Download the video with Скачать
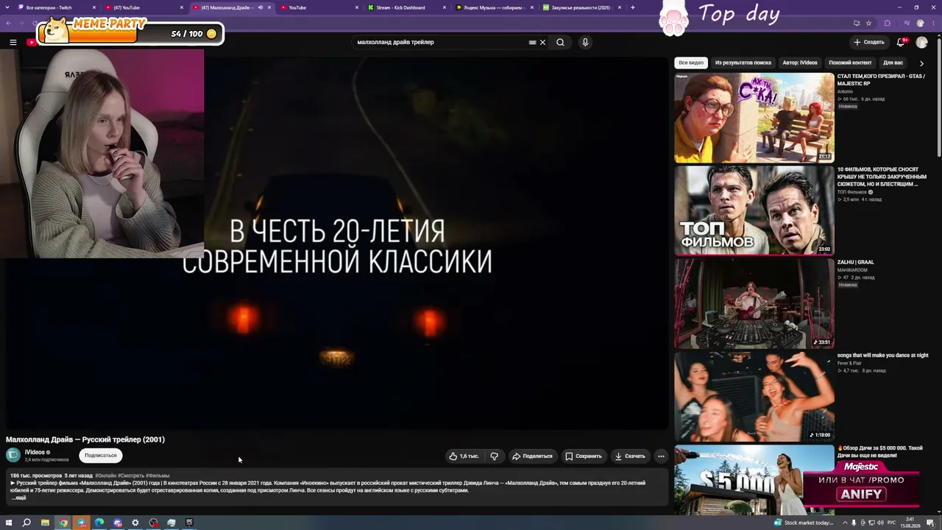Viewport: 942px width, 530px height. (630, 456)
